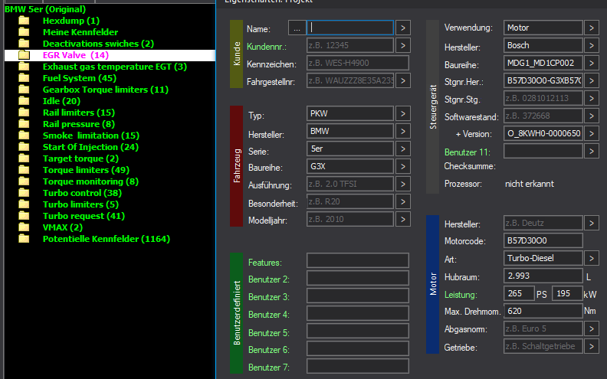Click the folder icon for Rail pressure

pos(24,124)
